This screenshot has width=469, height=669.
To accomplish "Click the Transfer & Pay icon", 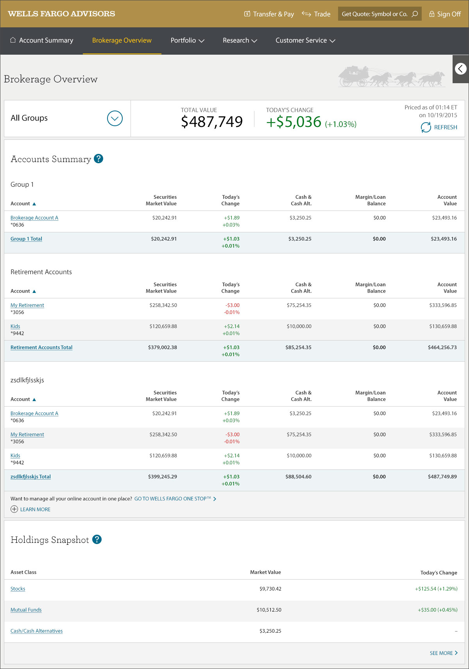I will tap(247, 14).
